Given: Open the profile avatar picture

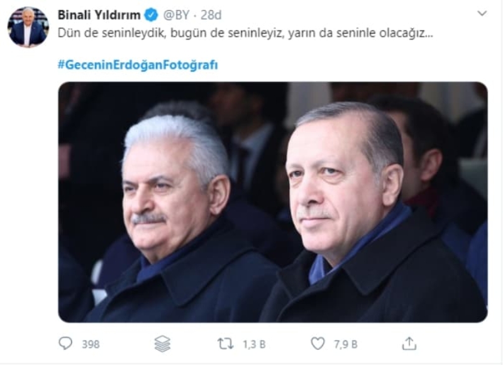Looking at the screenshot, I should pos(28,26).
